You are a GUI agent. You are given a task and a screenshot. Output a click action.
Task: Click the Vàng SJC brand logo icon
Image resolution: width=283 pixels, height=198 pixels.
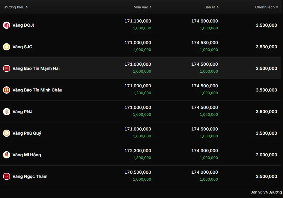7,47
